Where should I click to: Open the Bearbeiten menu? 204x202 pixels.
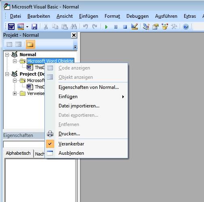pos(39,16)
